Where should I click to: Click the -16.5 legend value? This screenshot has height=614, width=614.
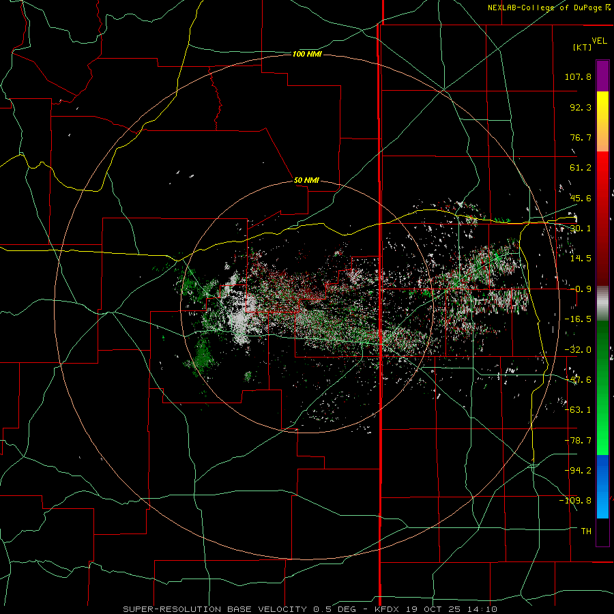click(578, 319)
